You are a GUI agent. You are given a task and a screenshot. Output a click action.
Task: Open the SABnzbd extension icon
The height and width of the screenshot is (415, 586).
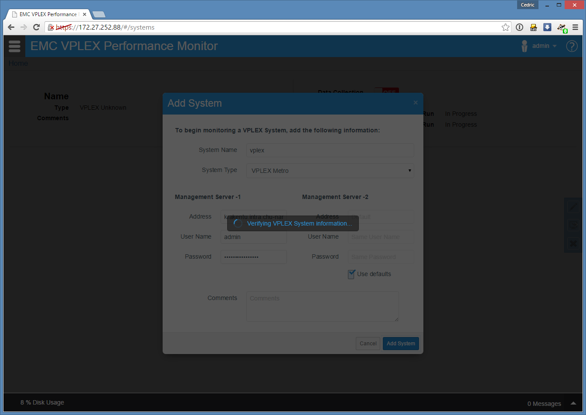(533, 27)
